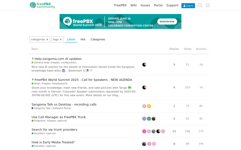This screenshot has height=150, width=241.
Task: Open topic Search for sip trunk providers
Action: pos(54,130)
